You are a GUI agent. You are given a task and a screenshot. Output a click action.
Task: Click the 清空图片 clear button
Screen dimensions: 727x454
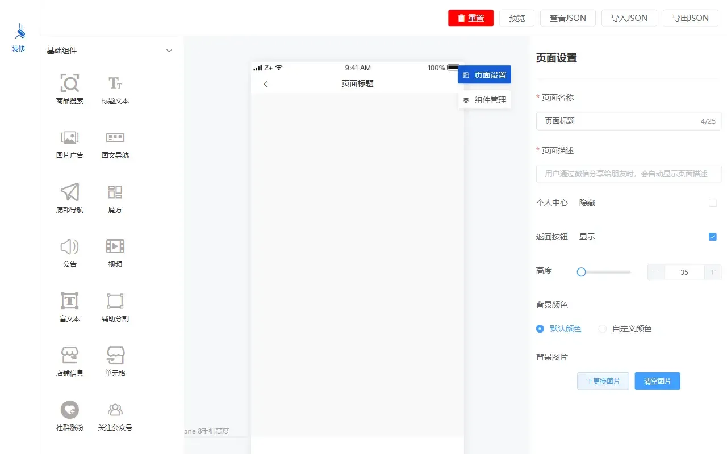[657, 381]
